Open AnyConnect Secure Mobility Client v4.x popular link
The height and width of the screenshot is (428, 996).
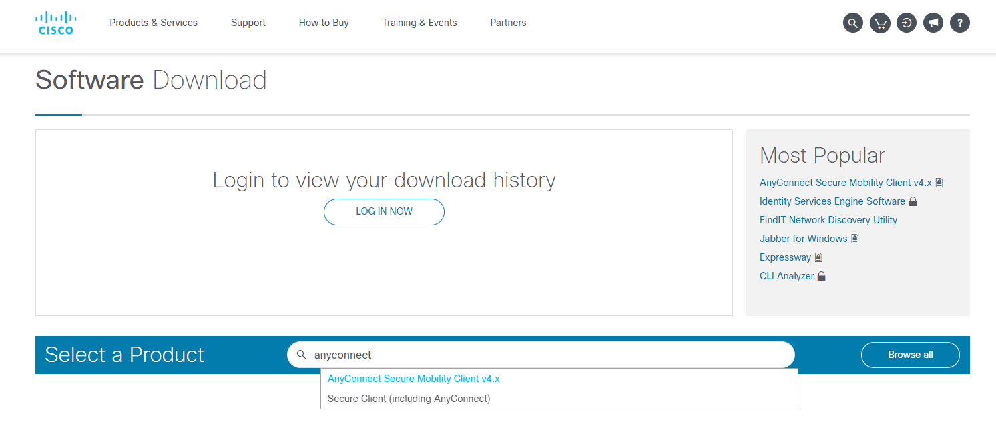[x=845, y=183]
